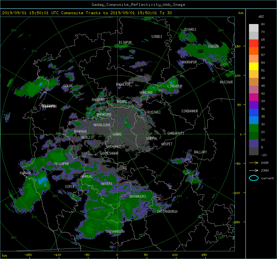This screenshot has width=277, height=259.
Task: Click the HANGAL city label
Action: click(87, 176)
